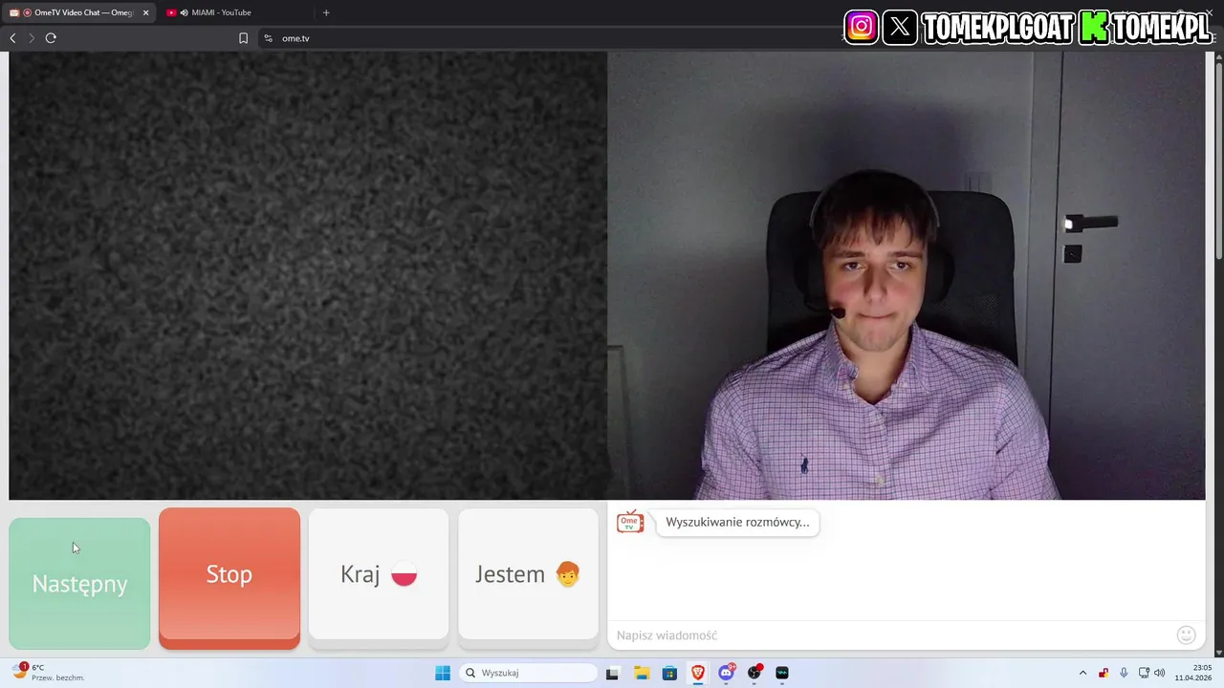Click the Wyszukaj taskbar search box

[526, 673]
